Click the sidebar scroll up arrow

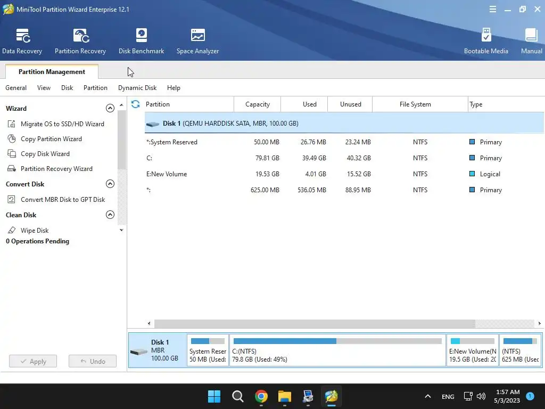[x=121, y=105]
